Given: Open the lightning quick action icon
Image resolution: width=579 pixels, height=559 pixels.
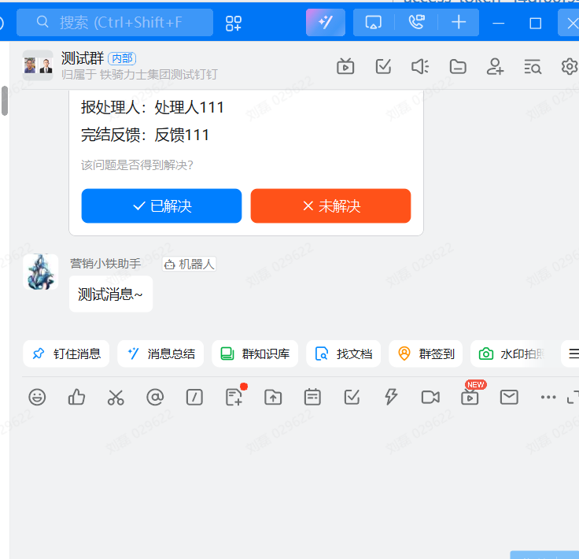Looking at the screenshot, I should tap(391, 398).
